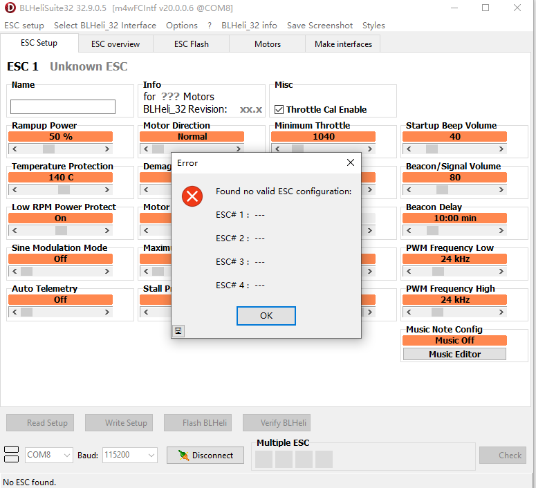This screenshot has width=536, height=488.
Task: Click Motor Direction right arrow
Action: click(238, 149)
